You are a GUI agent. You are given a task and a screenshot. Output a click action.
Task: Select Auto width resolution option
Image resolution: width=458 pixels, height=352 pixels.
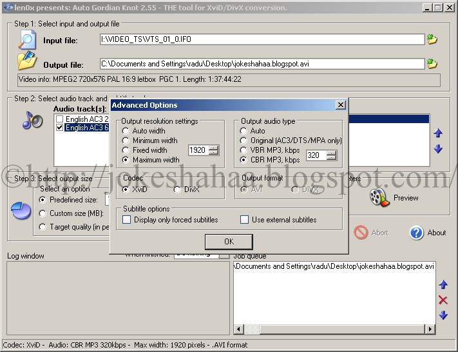(x=126, y=131)
